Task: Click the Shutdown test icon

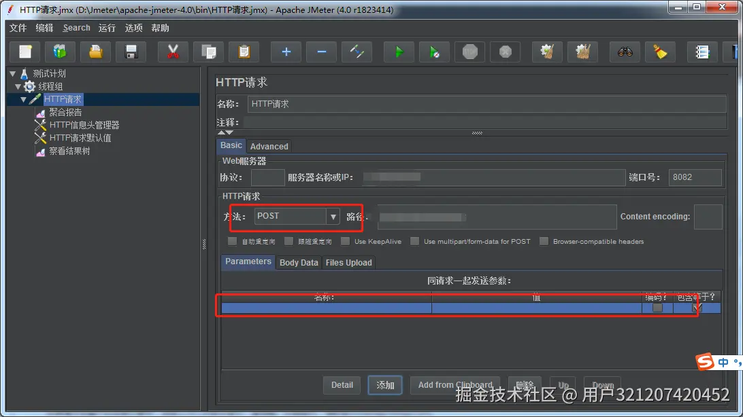Action: [506, 52]
